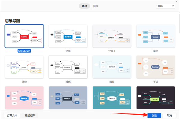Open the 图库 tab

tap(96, 6)
